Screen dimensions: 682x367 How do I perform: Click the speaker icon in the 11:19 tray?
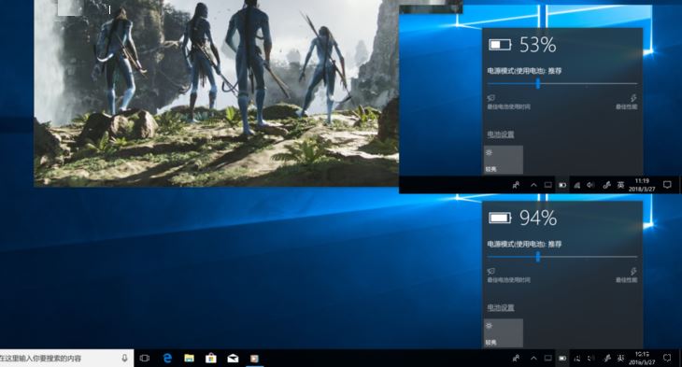[590, 185]
